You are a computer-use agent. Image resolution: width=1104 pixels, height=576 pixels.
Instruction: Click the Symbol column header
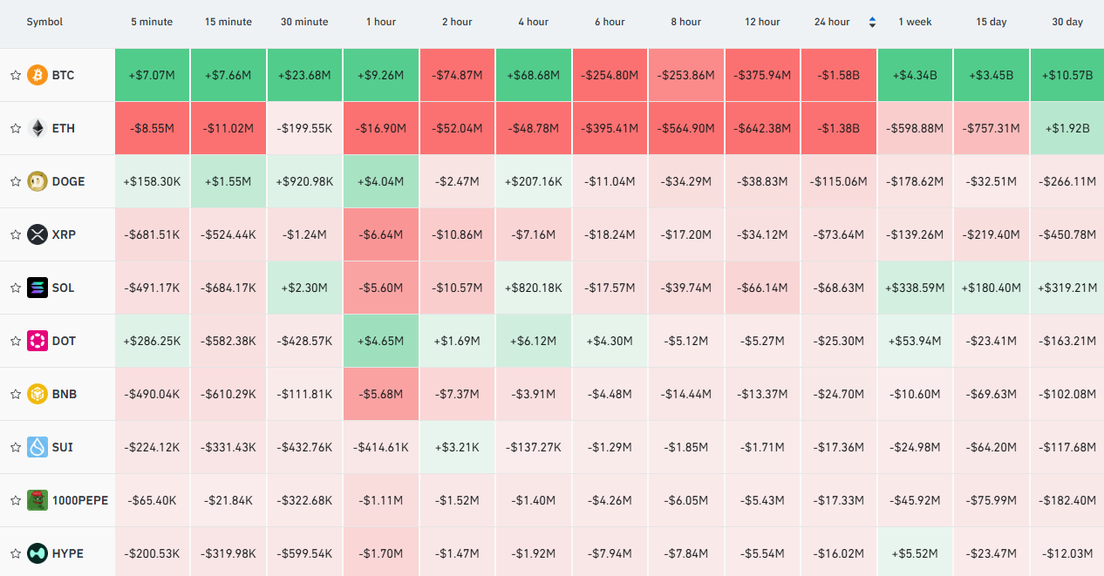pyautogui.click(x=44, y=22)
